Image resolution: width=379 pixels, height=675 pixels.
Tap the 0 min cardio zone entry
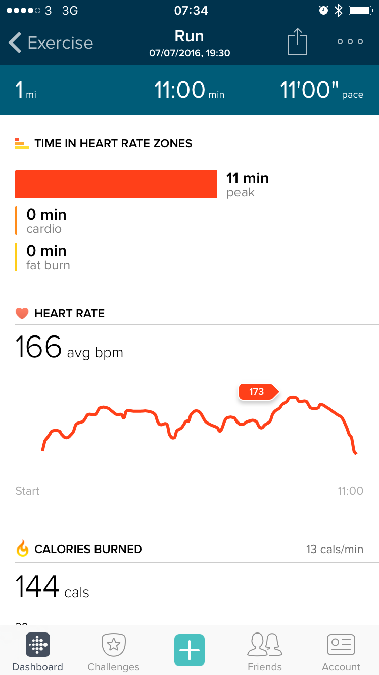[46, 221]
